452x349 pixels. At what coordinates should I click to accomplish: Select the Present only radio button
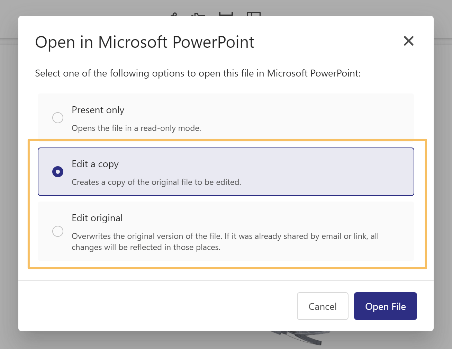point(58,118)
